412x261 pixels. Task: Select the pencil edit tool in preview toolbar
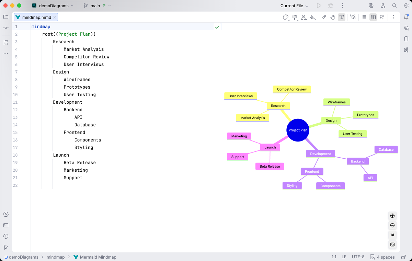point(324,17)
